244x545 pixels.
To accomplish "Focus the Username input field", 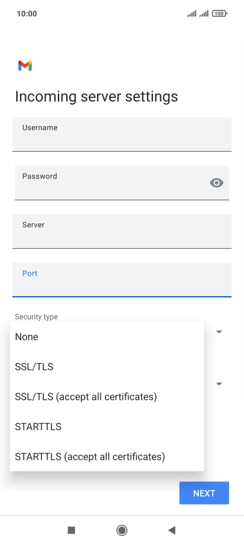I will (122, 134).
